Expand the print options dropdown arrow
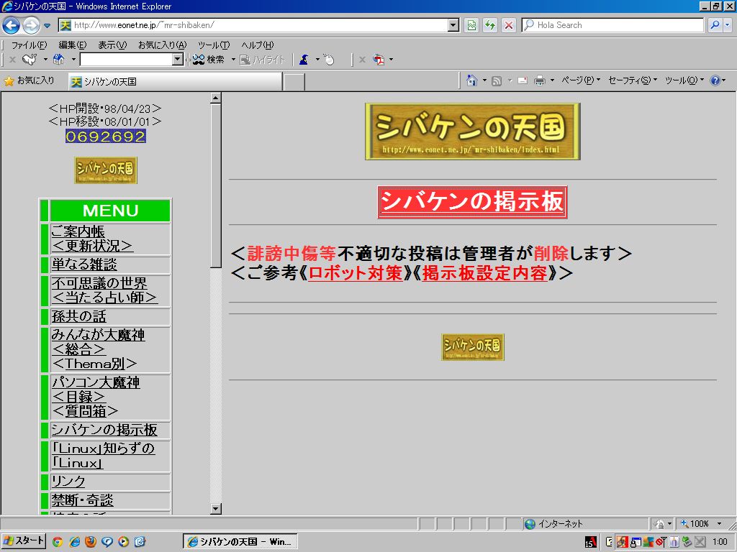This screenshot has width=737, height=552. (552, 80)
